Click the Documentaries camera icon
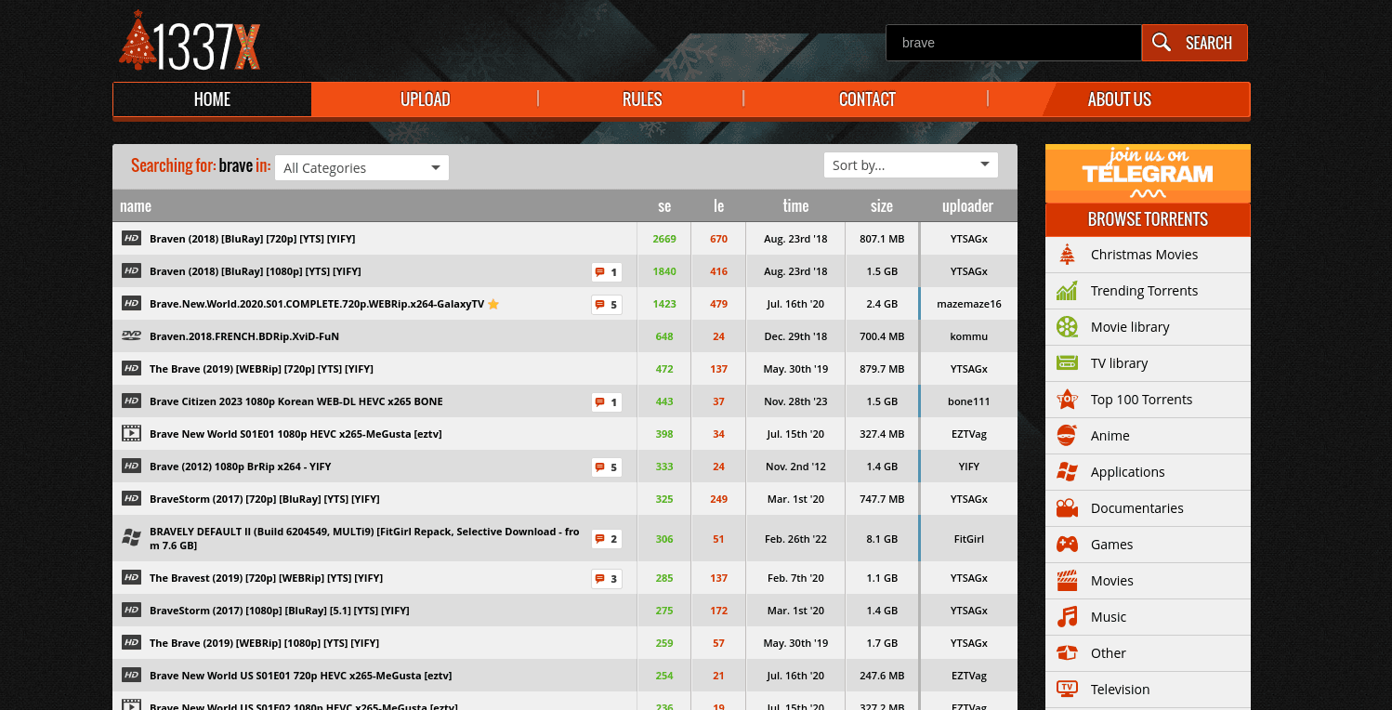The height and width of the screenshot is (710, 1392). [1067, 508]
